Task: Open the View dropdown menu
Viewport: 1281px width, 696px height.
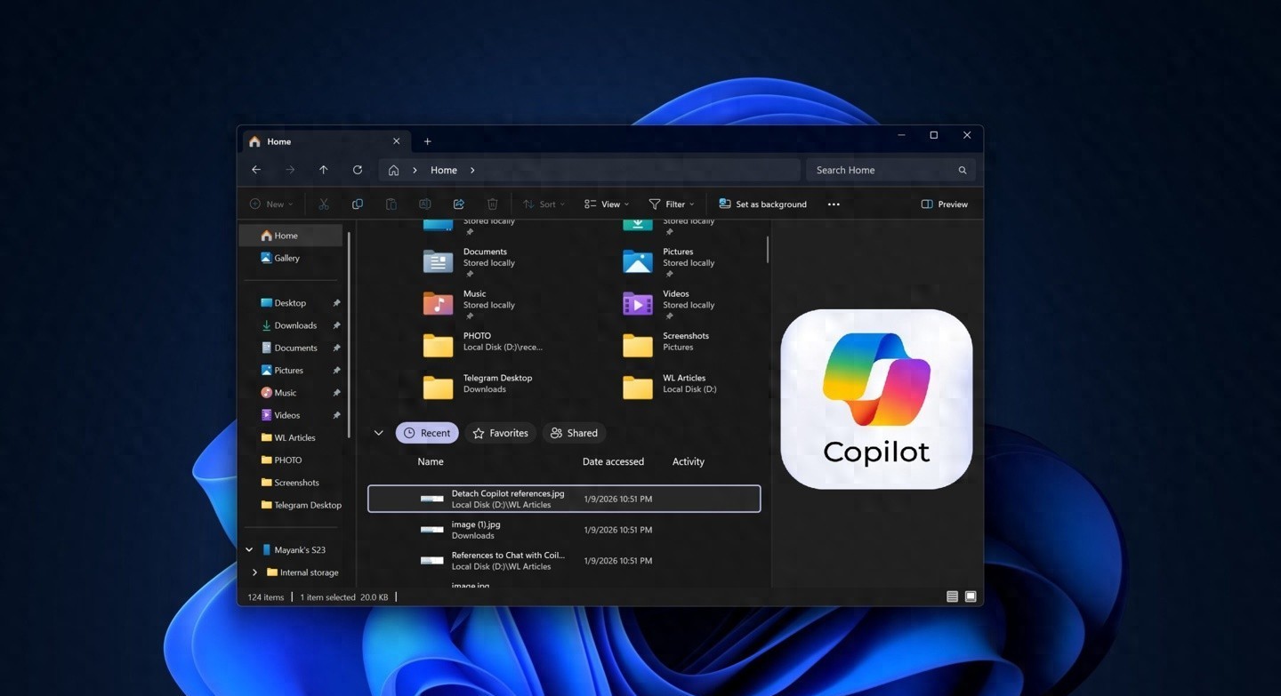Action: coord(607,204)
